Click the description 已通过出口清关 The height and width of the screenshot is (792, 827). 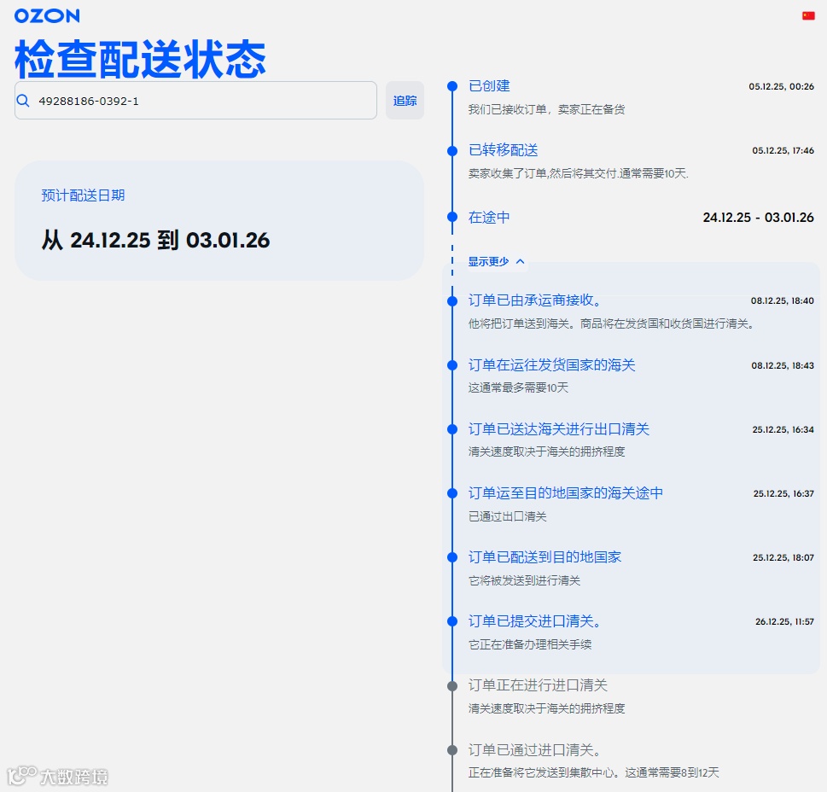click(x=508, y=516)
